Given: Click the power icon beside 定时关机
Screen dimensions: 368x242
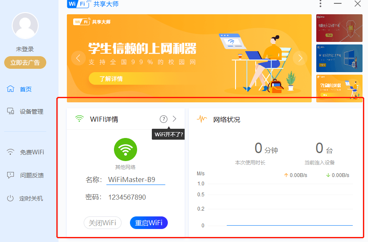Looking at the screenshot, I should pos(11,198).
